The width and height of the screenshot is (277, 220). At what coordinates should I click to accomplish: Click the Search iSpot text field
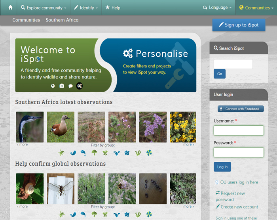233,64
